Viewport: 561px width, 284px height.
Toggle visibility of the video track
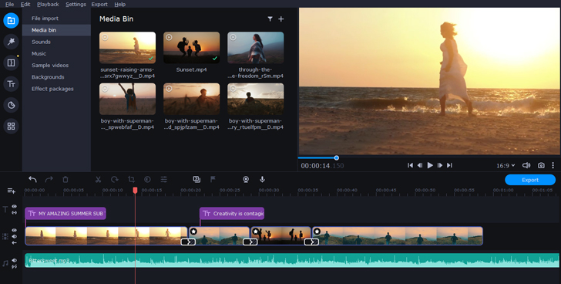tap(15, 230)
